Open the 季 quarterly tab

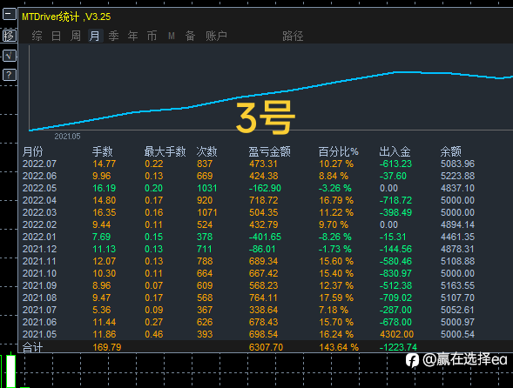click(113, 36)
